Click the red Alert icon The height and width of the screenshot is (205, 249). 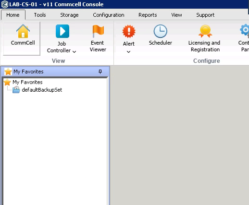click(129, 31)
